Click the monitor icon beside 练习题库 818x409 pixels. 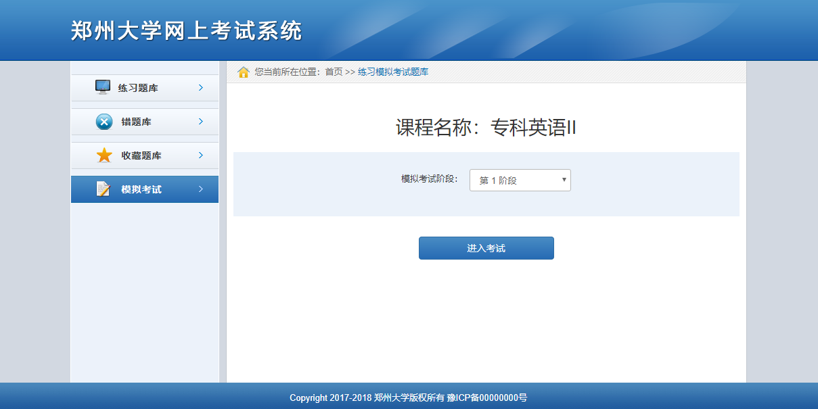[103, 87]
